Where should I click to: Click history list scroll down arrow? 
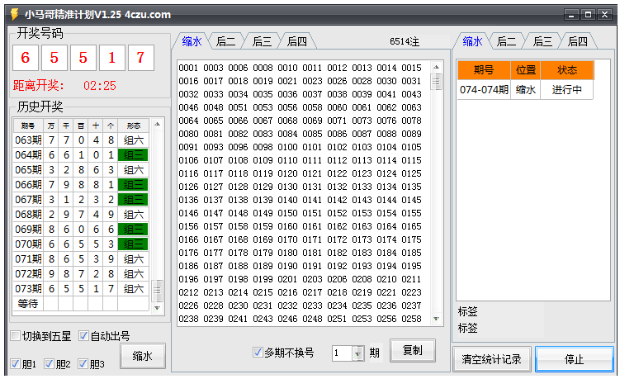click(x=157, y=307)
